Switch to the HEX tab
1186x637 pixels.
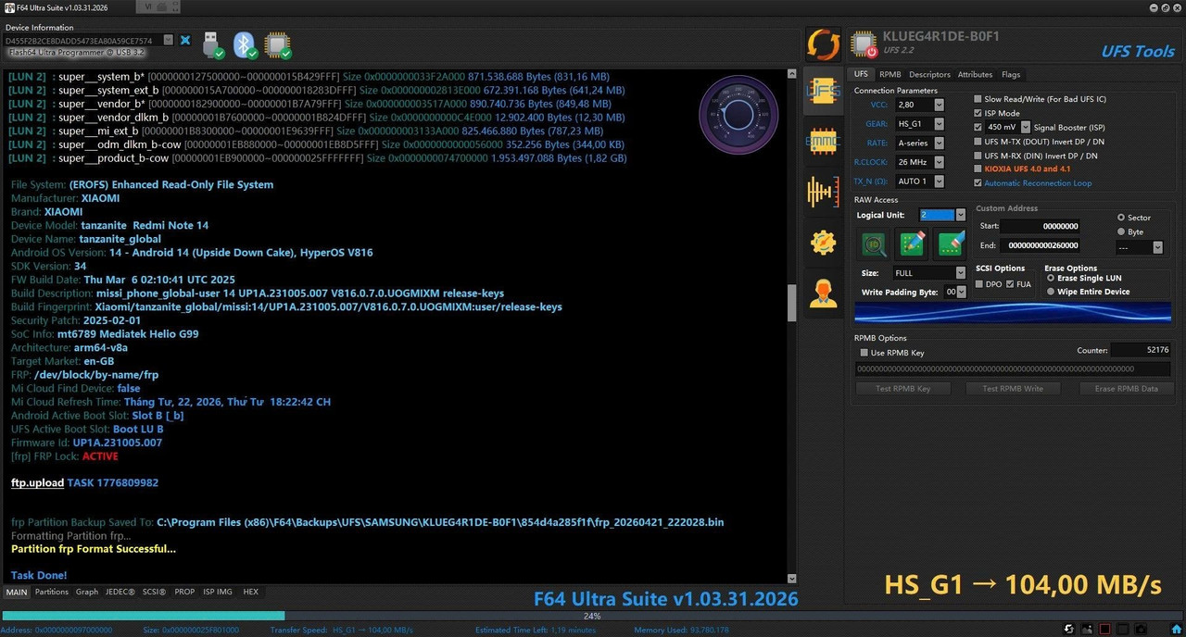click(x=251, y=592)
